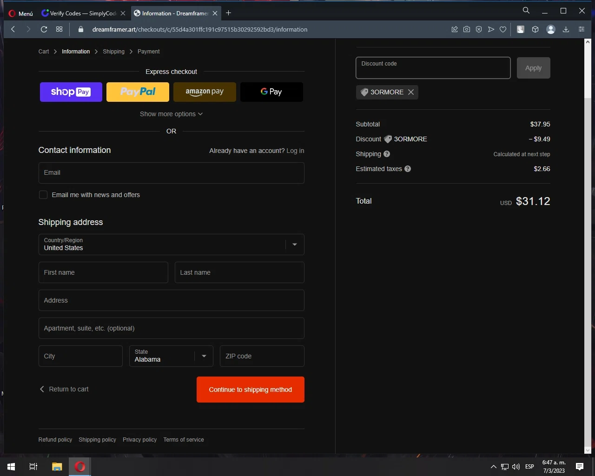Open the downloads icon
This screenshot has height=476, width=595.
click(566, 29)
